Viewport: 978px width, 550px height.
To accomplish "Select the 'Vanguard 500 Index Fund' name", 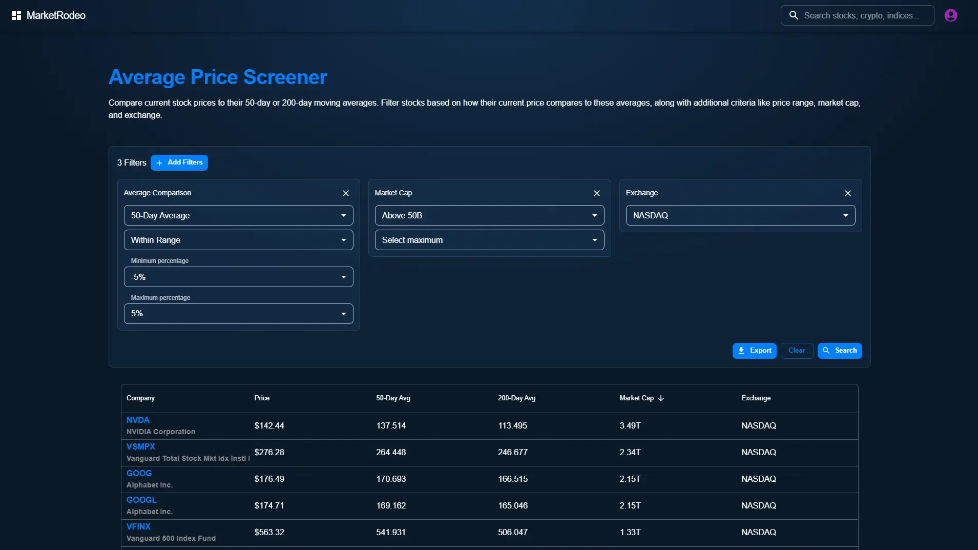I will [171, 538].
